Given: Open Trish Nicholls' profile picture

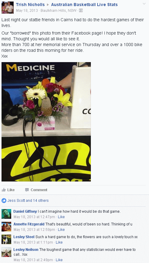Looking at the screenshot, I should (x=8, y=8).
